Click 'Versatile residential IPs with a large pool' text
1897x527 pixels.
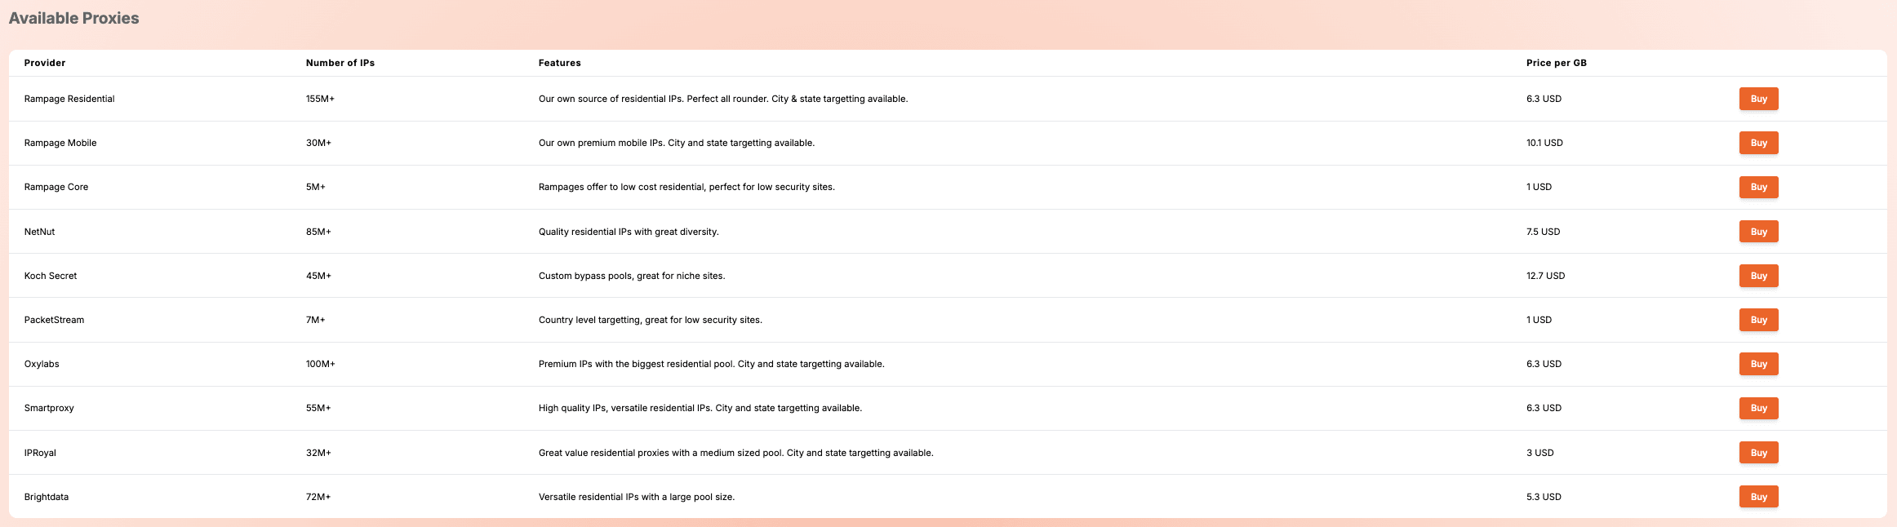[637, 497]
